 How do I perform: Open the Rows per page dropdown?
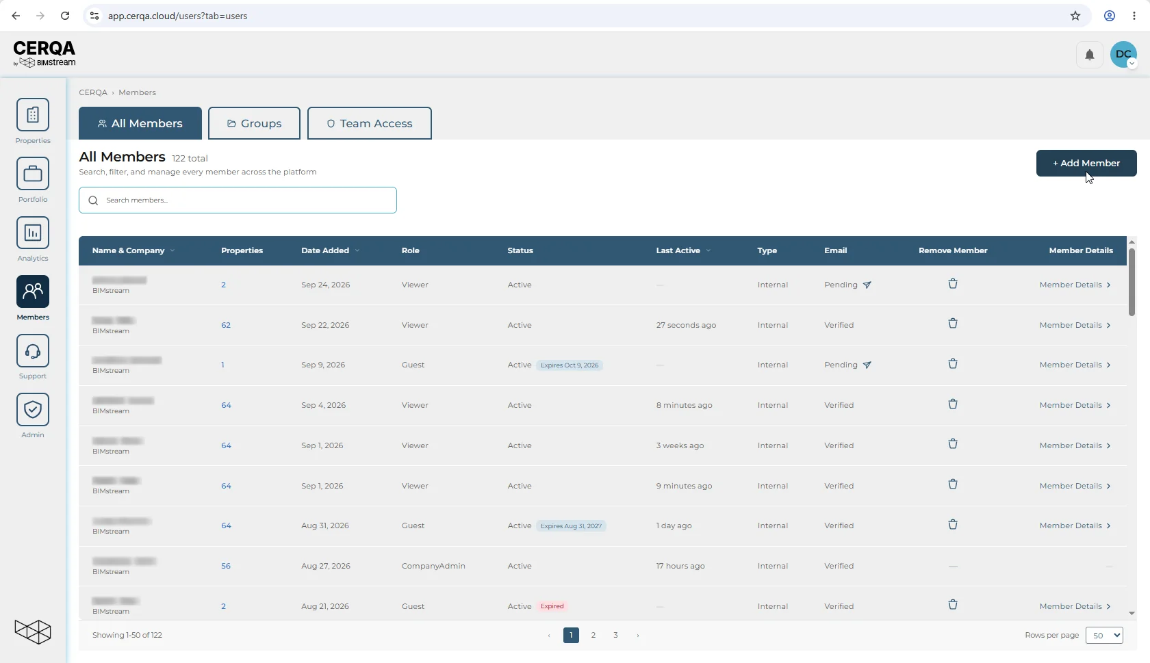(x=1104, y=635)
